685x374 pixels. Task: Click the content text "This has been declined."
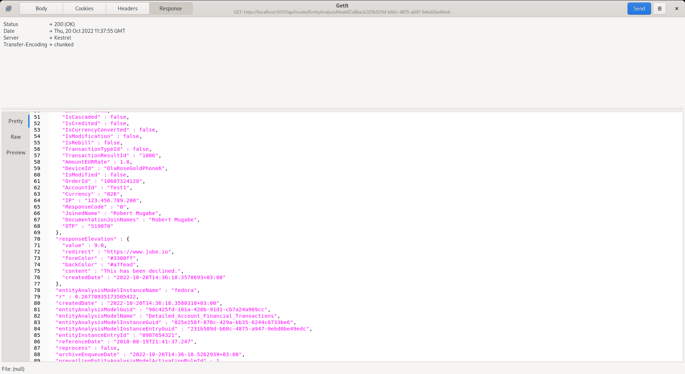click(x=141, y=271)
